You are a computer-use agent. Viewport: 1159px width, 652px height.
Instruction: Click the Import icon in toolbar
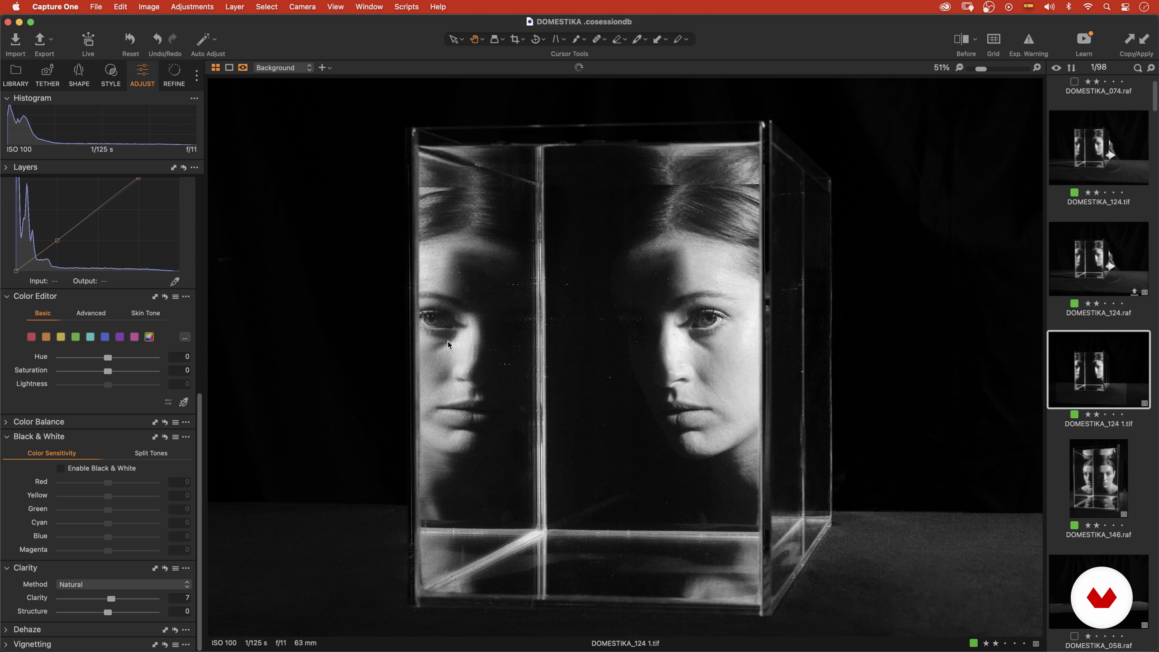point(15,40)
